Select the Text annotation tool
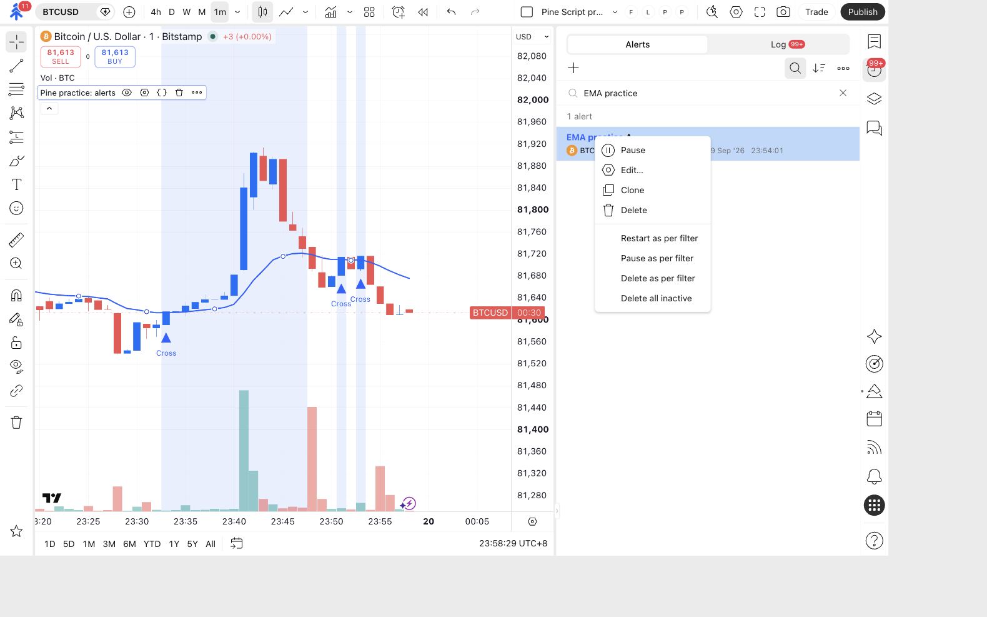Viewport: 987px width, 617px height. coord(16,184)
